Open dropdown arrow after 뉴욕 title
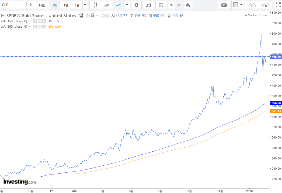282x193 pixels. (97, 16)
